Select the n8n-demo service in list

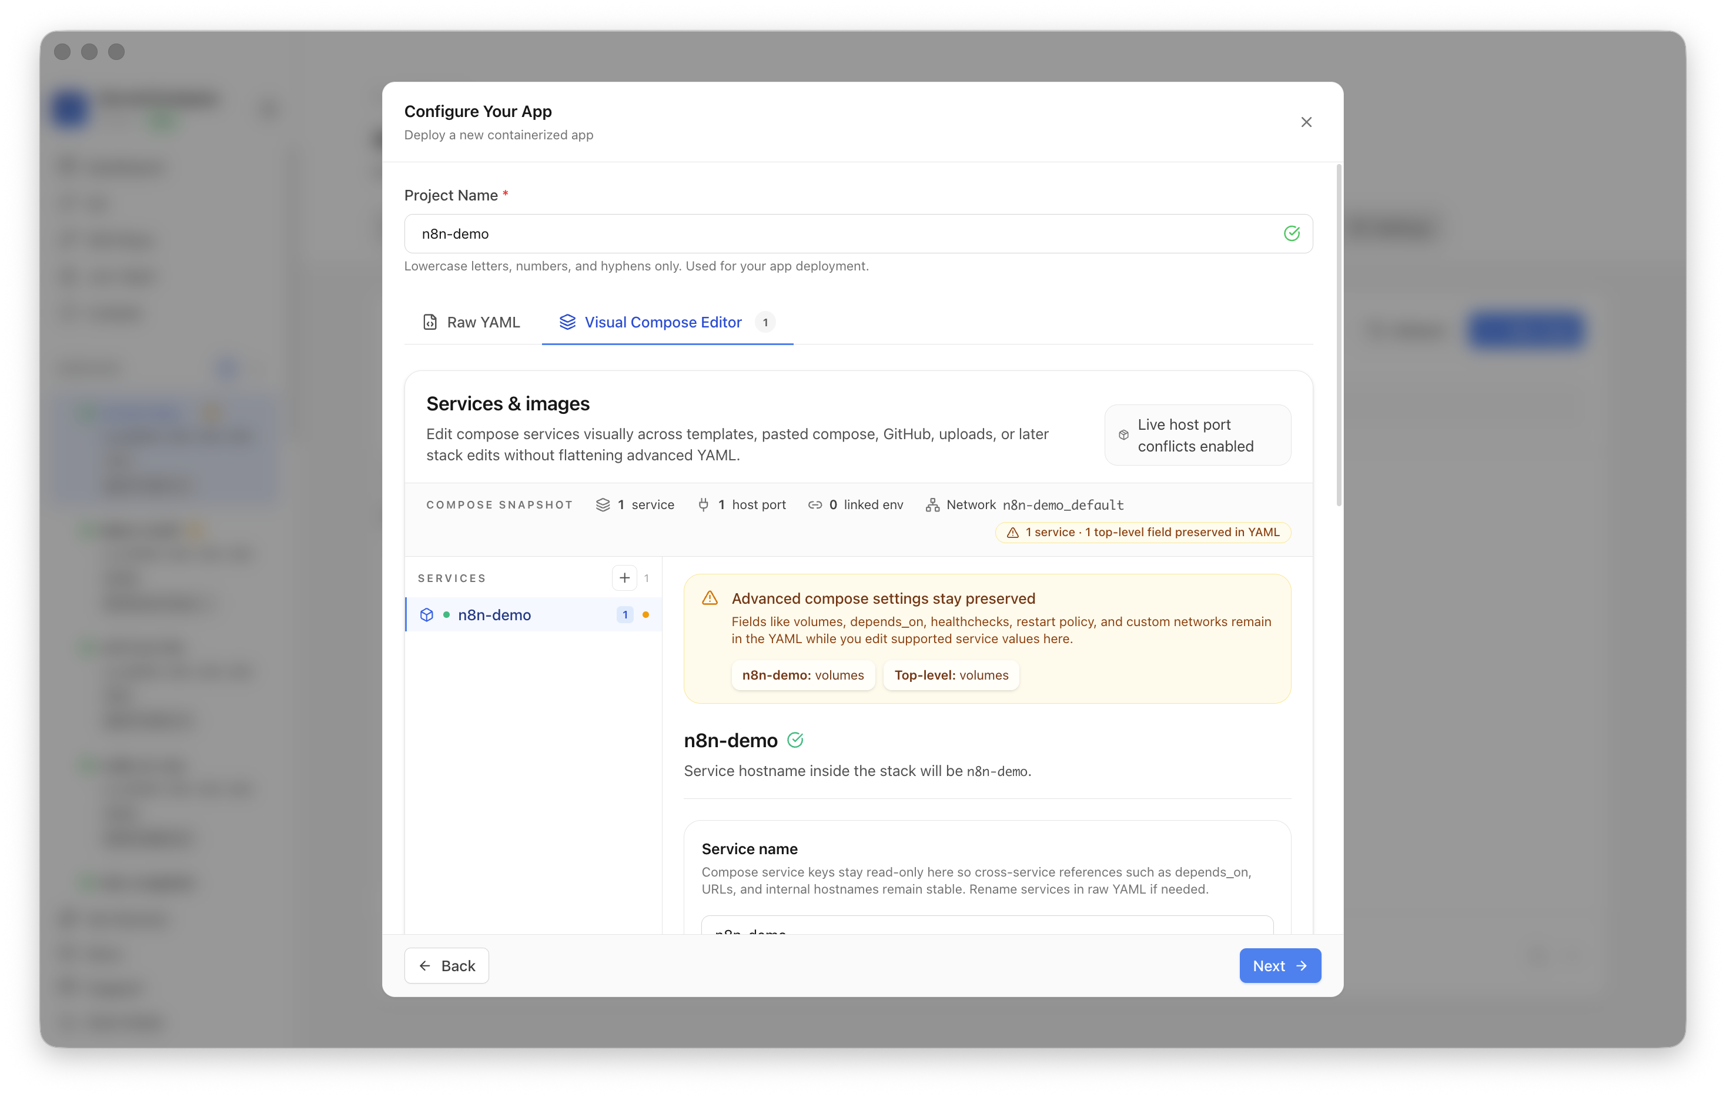[533, 614]
